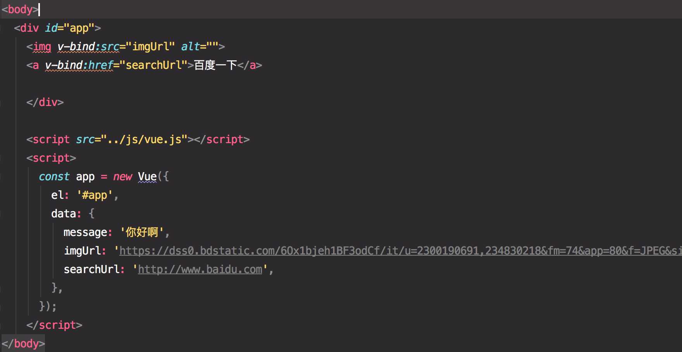Image resolution: width=682 pixels, height=352 pixels.
Task: Click the '#app' string value
Action: [x=95, y=195]
